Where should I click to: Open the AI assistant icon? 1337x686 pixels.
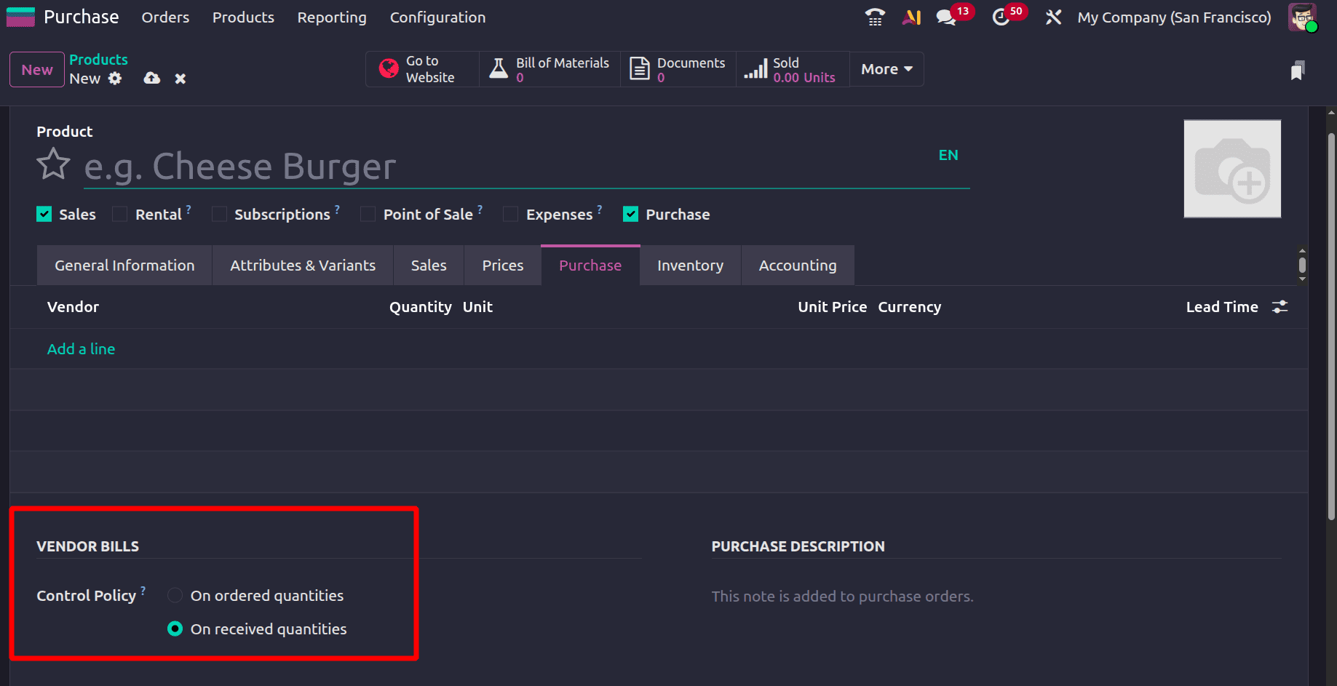(911, 17)
